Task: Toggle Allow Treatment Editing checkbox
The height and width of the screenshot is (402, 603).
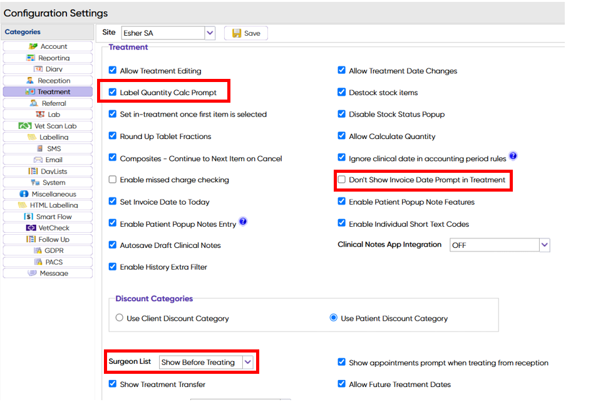Action: (112, 70)
